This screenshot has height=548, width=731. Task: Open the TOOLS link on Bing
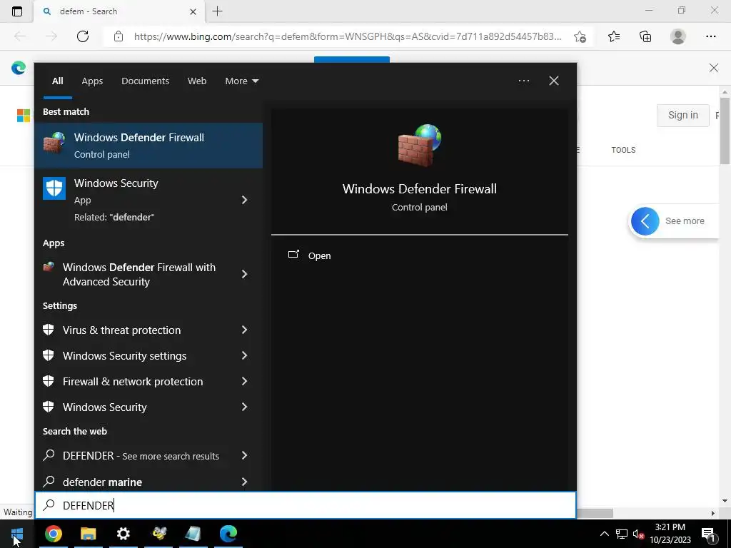tap(623, 150)
